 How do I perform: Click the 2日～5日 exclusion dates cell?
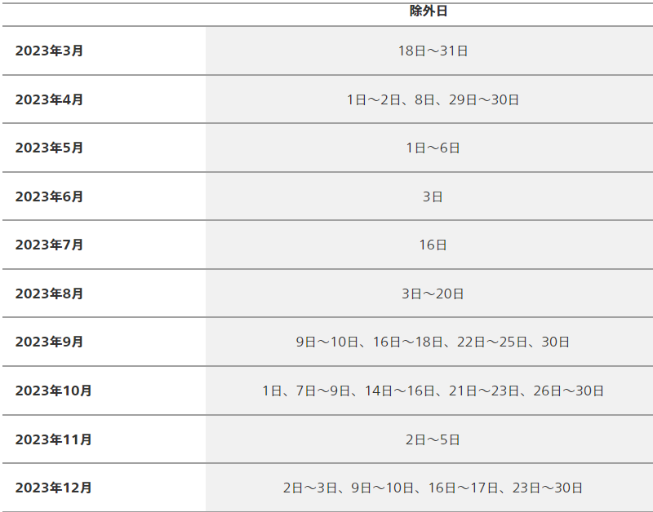(x=433, y=439)
